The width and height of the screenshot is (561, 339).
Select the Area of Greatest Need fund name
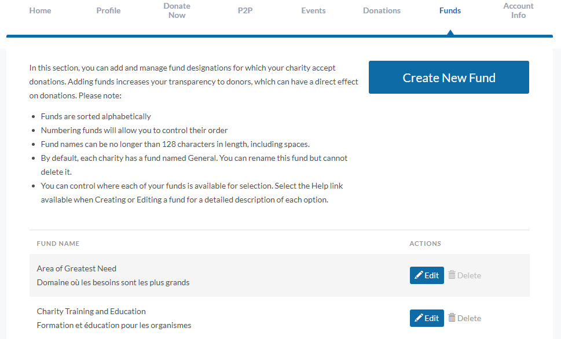76,268
